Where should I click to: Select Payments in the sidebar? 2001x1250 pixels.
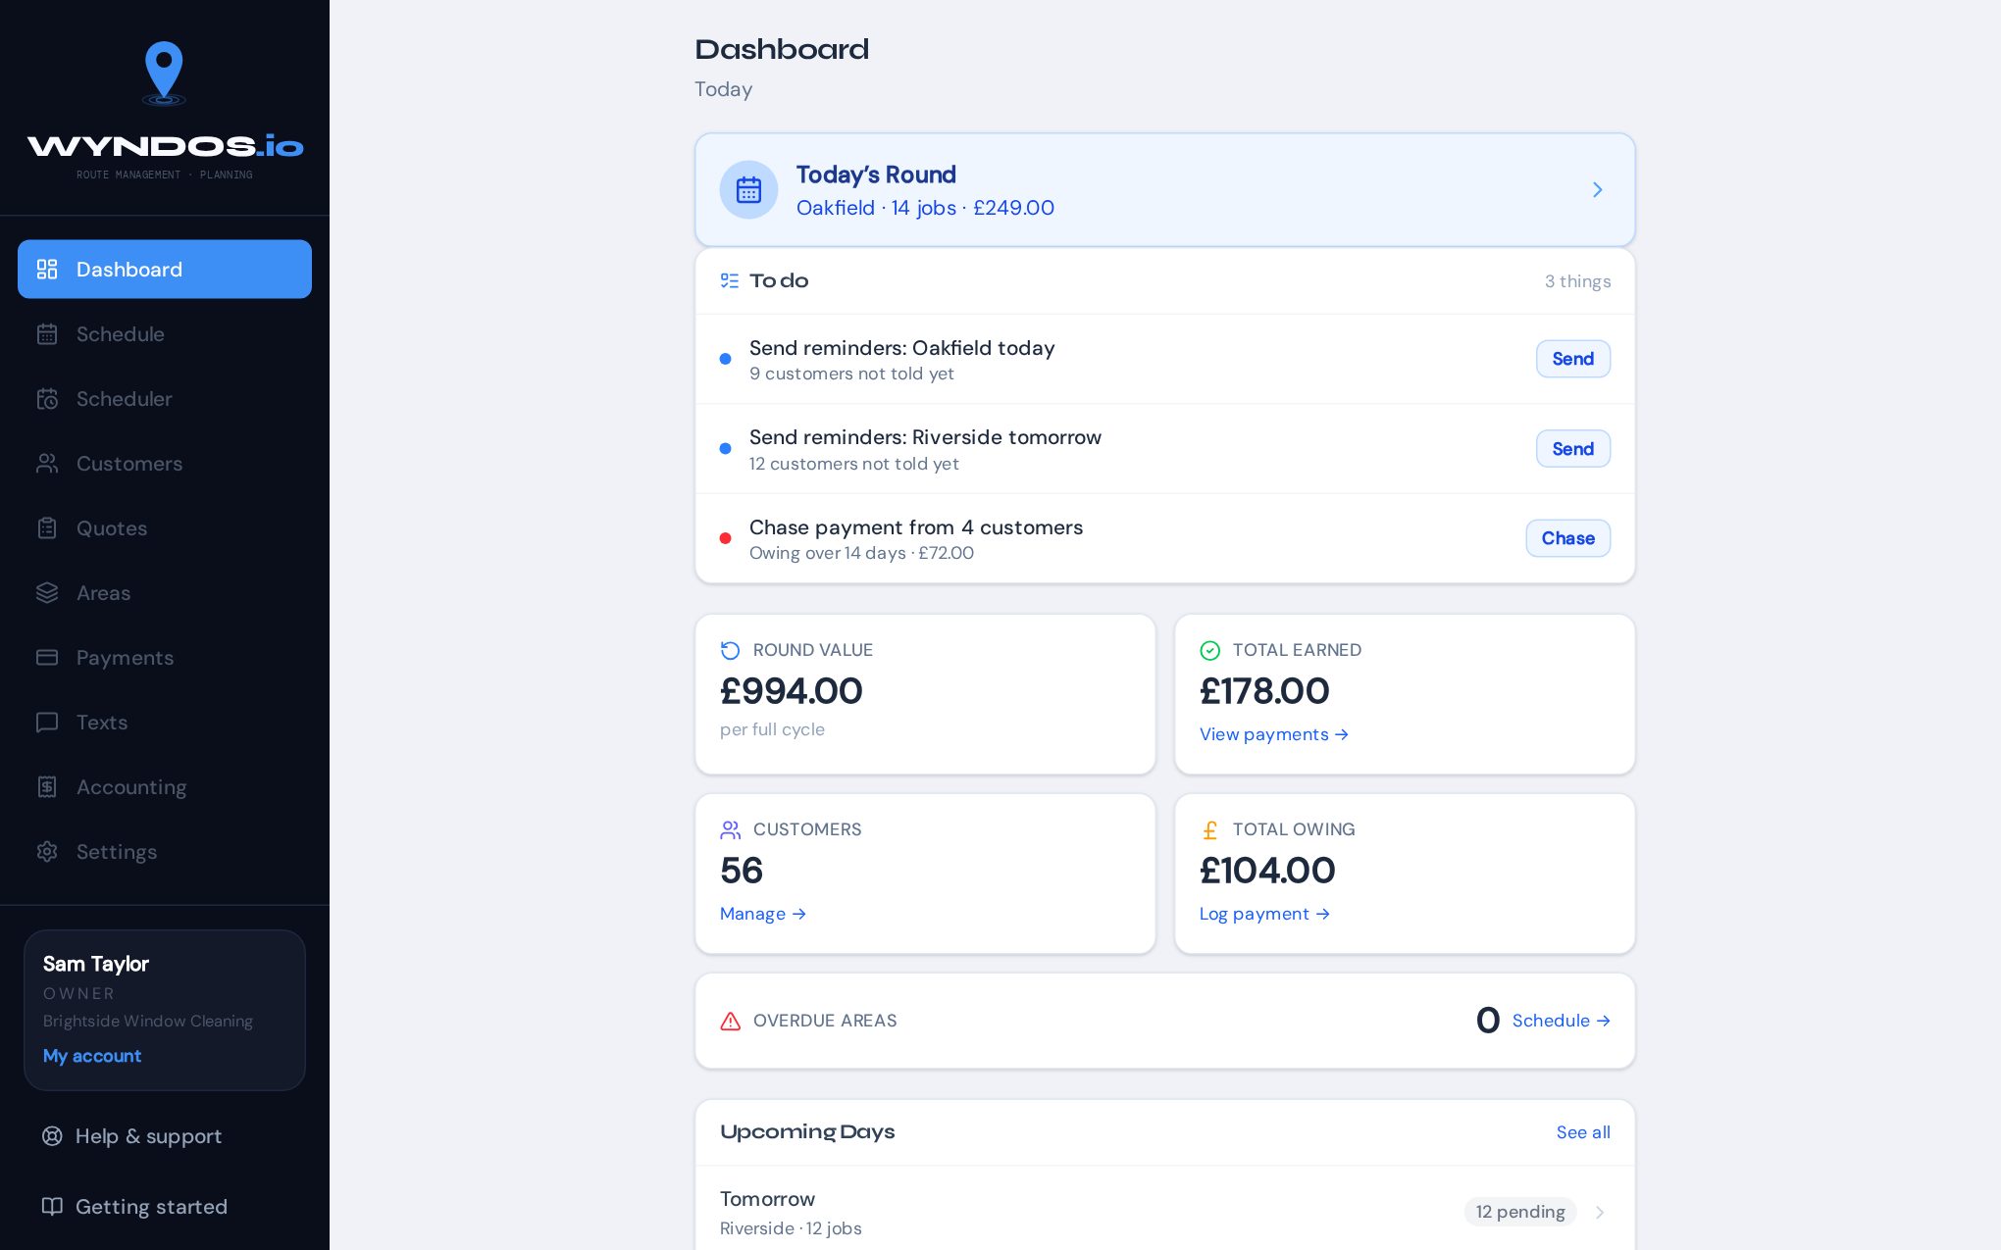[x=165, y=658]
